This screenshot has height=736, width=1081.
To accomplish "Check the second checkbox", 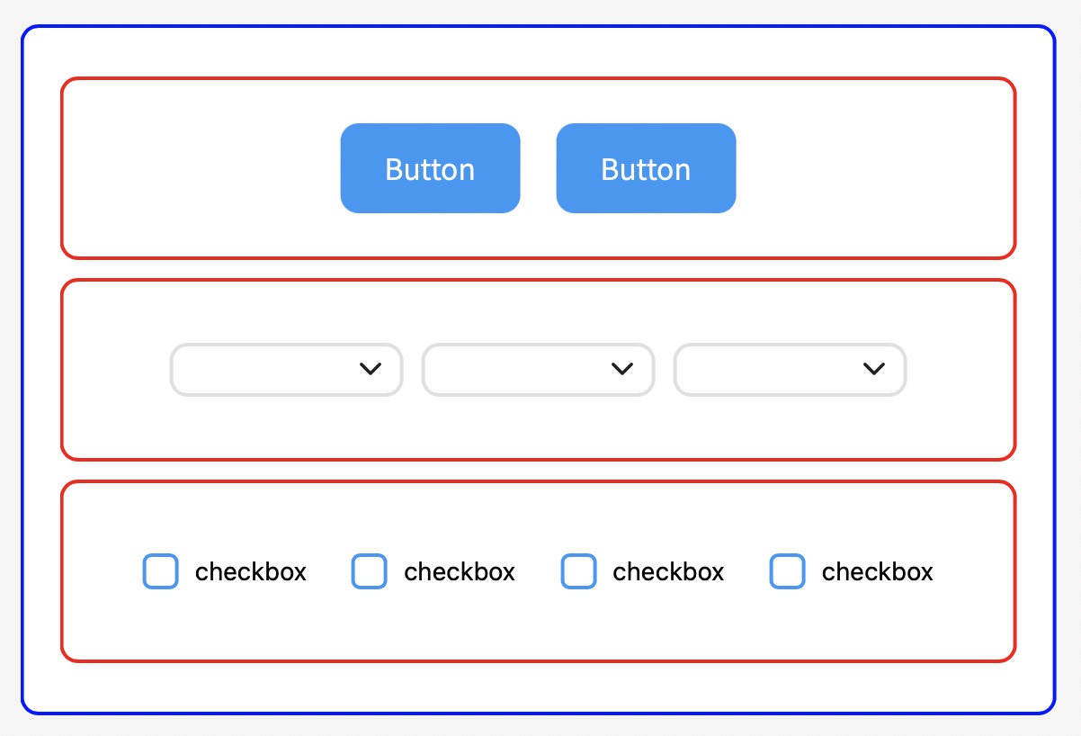I will [369, 571].
